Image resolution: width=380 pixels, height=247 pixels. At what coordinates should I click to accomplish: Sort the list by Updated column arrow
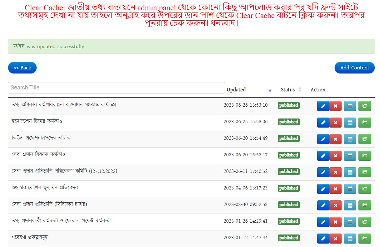pos(270,91)
